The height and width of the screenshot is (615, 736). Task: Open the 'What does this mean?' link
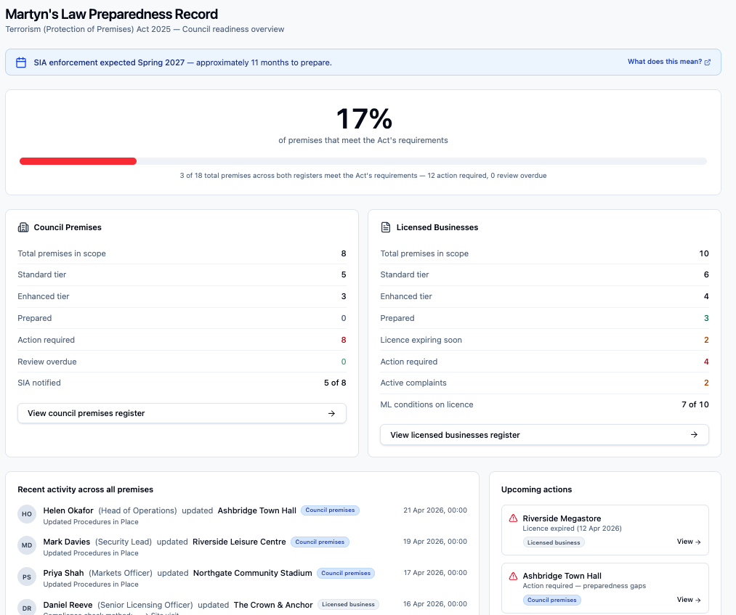[665, 62]
